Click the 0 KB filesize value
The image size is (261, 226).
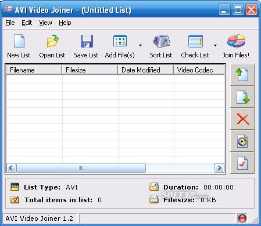click(208, 200)
